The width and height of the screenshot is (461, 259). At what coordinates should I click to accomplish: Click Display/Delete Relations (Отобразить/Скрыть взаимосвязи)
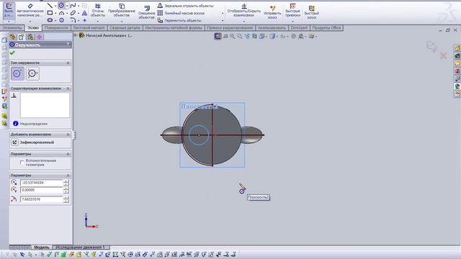[244, 10]
